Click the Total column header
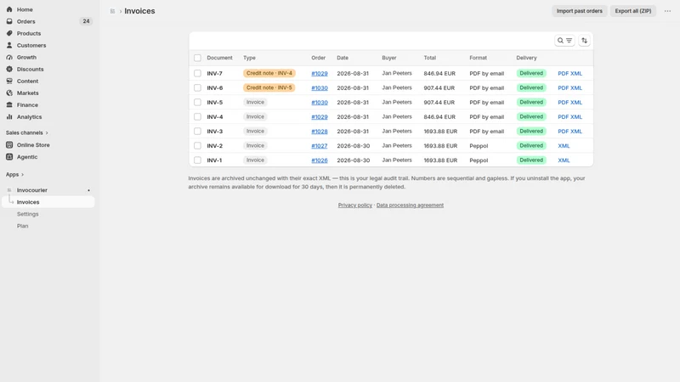680x382 pixels. (430, 58)
